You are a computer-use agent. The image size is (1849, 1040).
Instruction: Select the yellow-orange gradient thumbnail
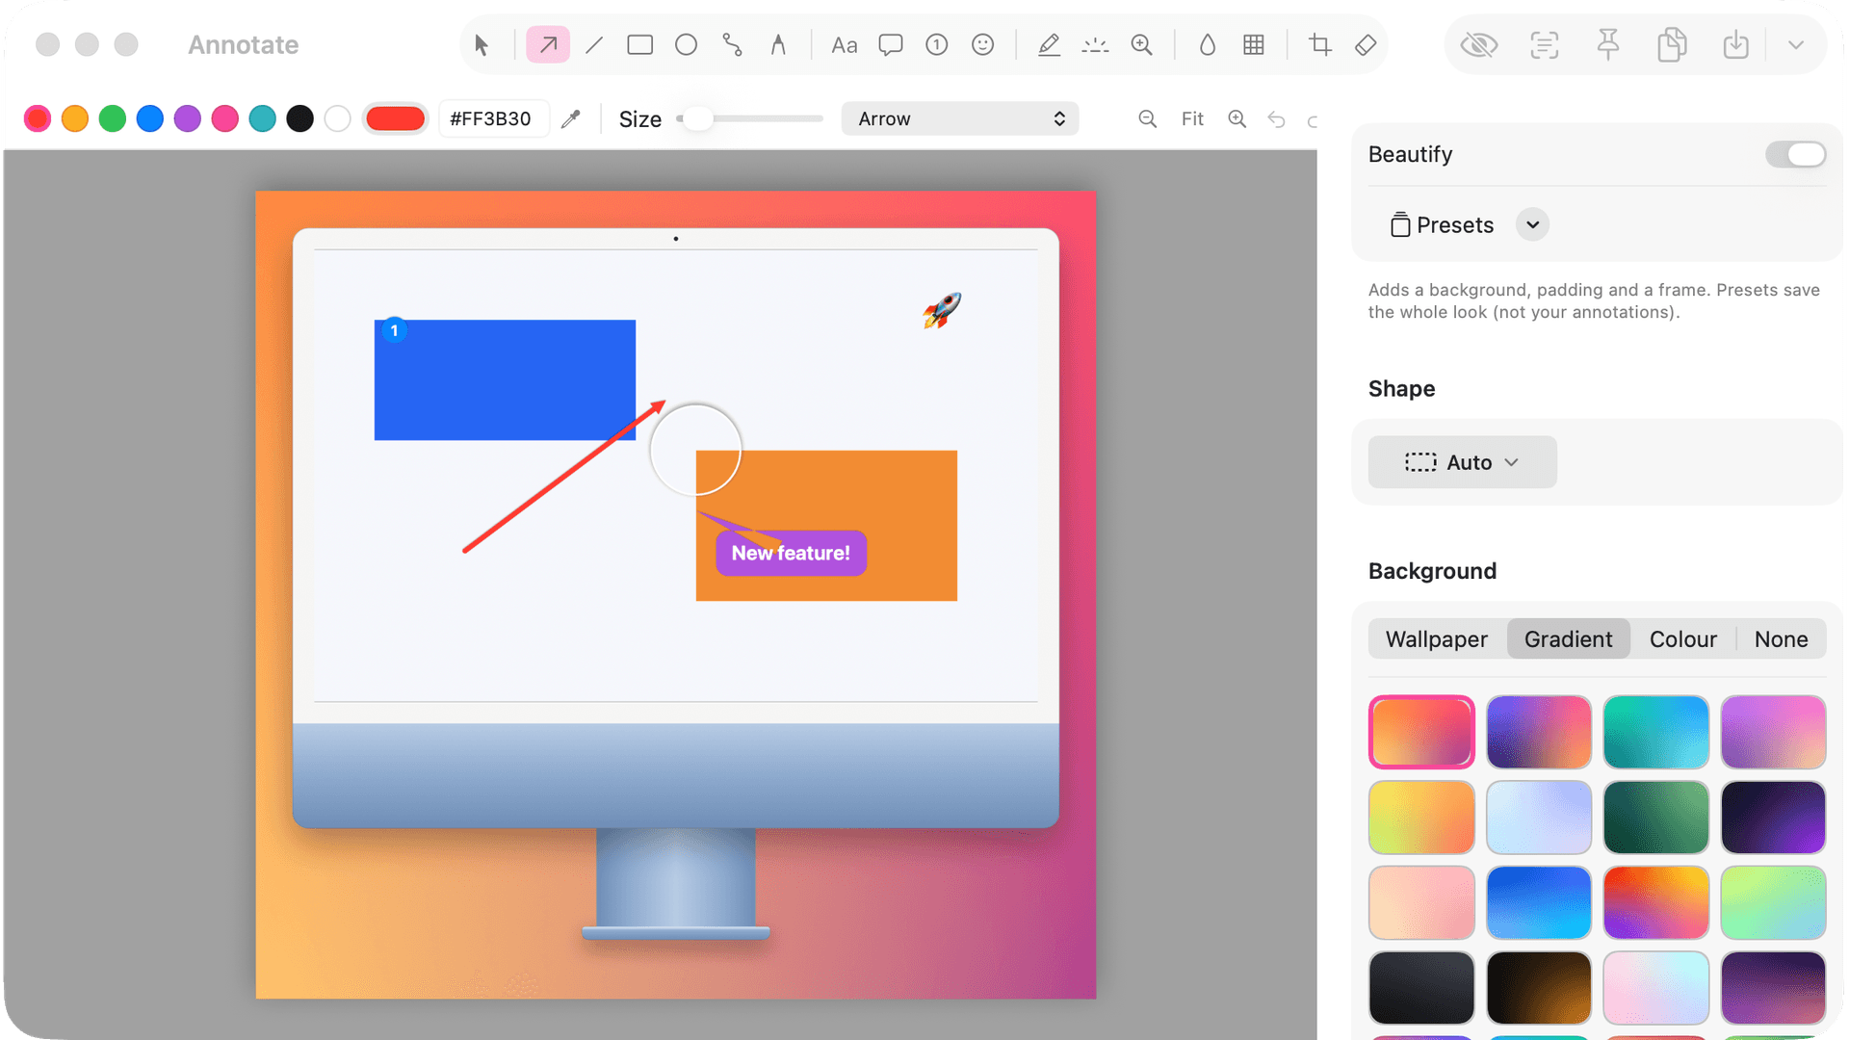1421,818
